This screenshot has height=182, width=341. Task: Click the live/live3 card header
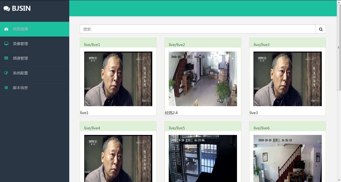pos(287,43)
